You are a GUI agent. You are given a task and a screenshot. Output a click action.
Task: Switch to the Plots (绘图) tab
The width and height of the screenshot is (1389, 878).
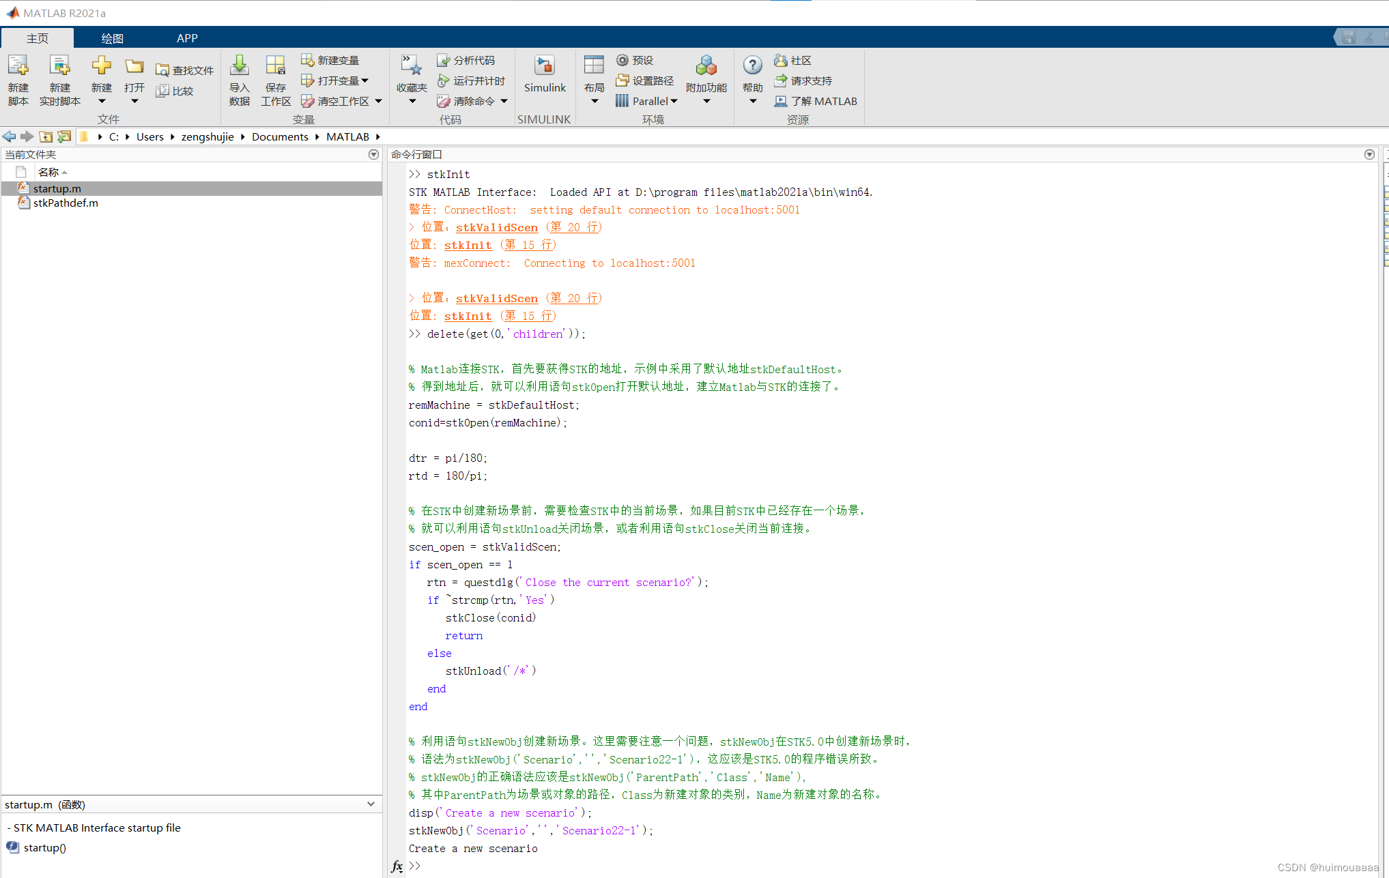point(112,38)
